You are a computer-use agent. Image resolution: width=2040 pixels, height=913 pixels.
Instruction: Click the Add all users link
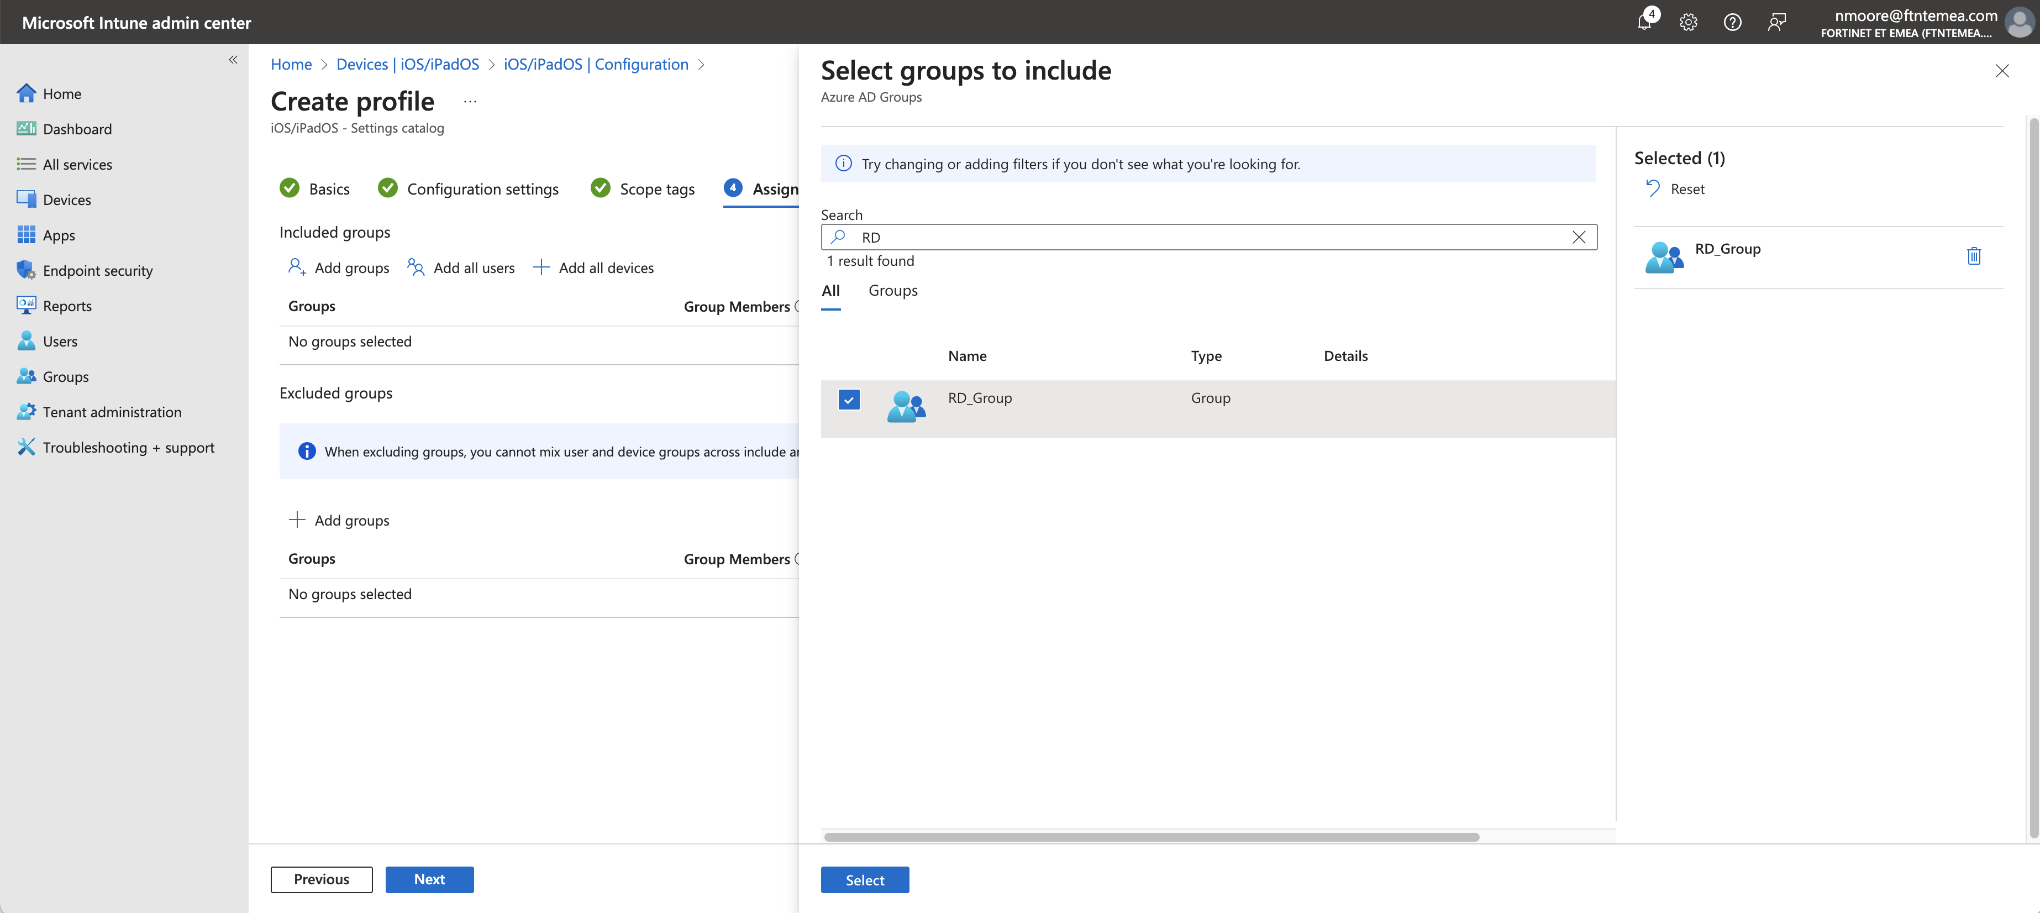473,267
